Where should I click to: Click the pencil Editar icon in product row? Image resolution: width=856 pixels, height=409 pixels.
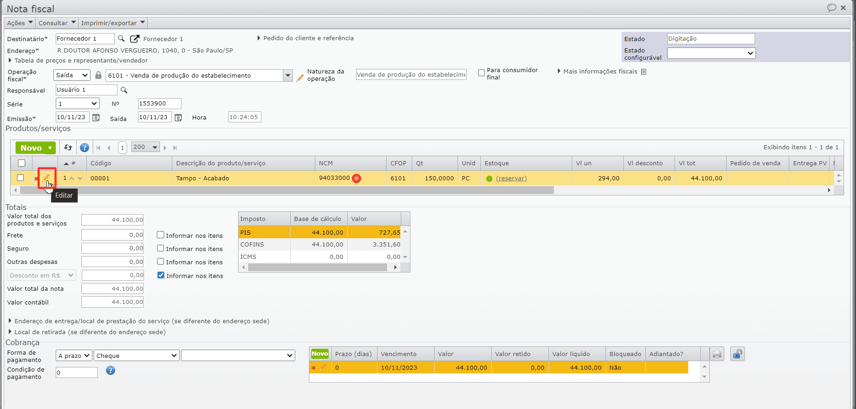pos(46,178)
